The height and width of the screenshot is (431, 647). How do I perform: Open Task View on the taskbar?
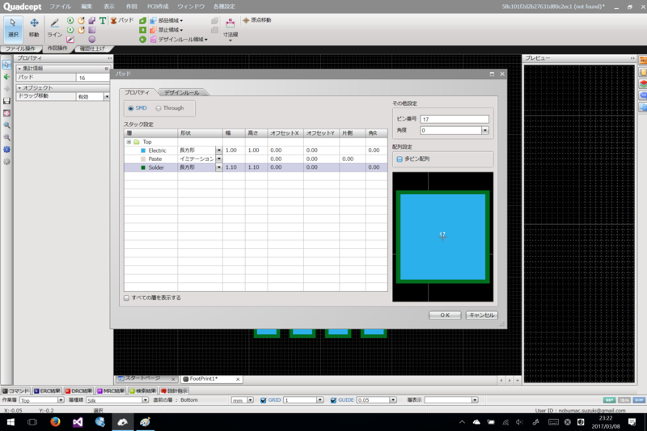coord(32,422)
